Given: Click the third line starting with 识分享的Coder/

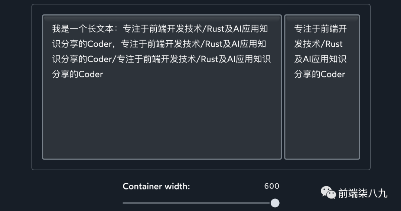Looking at the screenshot, I should [x=161, y=59].
